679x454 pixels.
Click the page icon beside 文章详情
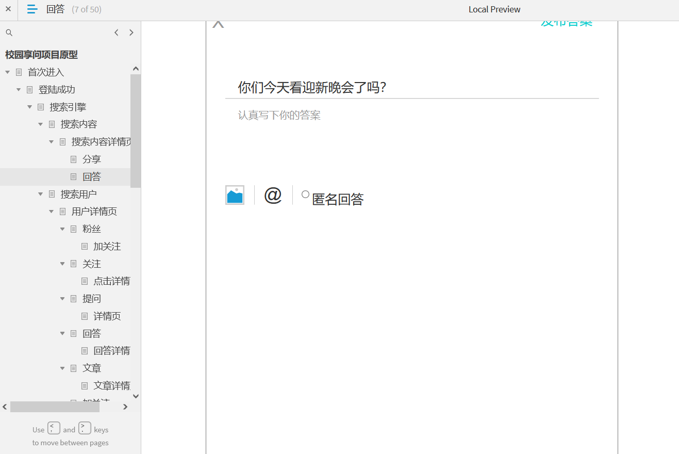point(85,386)
